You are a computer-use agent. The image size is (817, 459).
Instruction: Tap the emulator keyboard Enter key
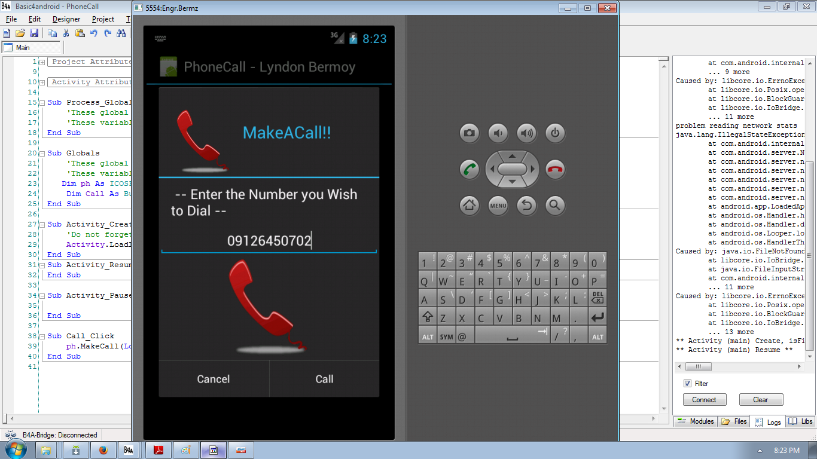click(x=597, y=317)
